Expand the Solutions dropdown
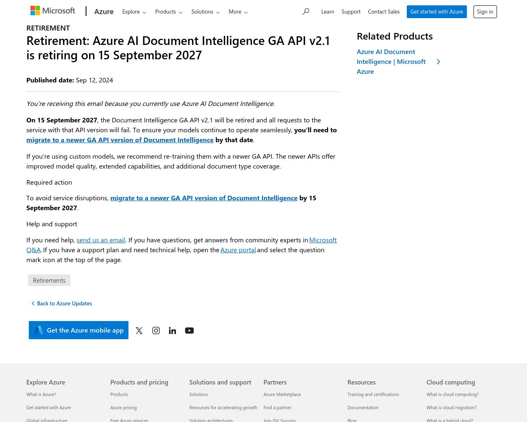The image size is (527, 422). [205, 12]
